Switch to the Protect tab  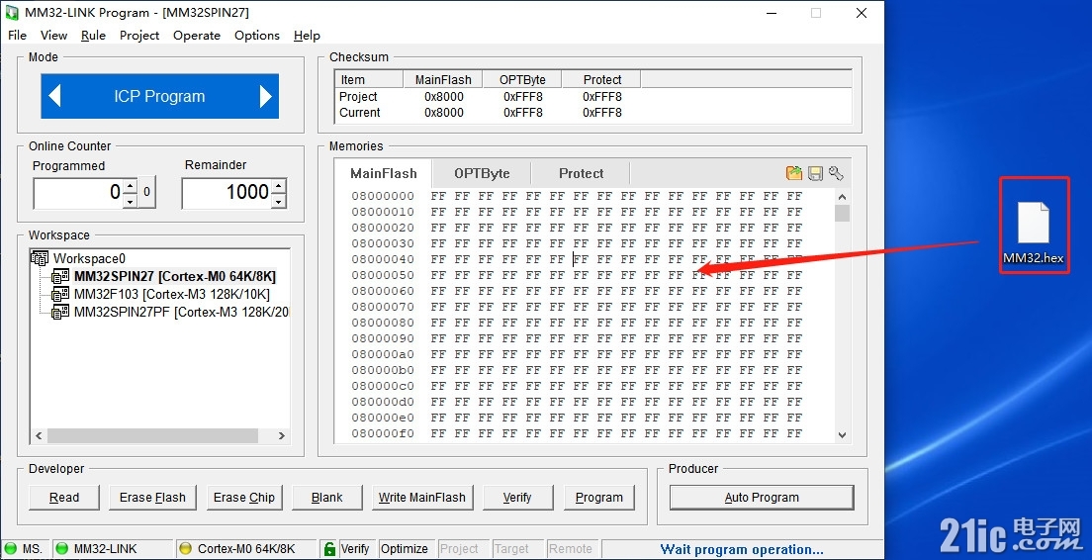(x=581, y=173)
